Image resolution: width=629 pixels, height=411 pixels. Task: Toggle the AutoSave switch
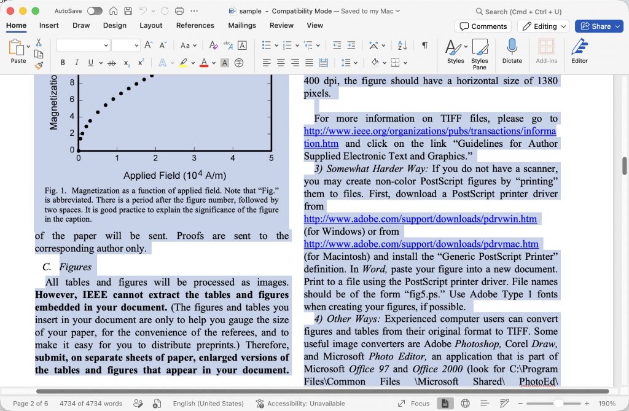(95, 11)
